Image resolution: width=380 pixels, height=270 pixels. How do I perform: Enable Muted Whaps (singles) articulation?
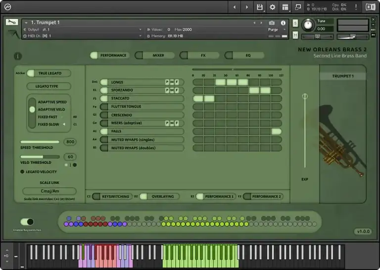pyautogui.click(x=104, y=140)
